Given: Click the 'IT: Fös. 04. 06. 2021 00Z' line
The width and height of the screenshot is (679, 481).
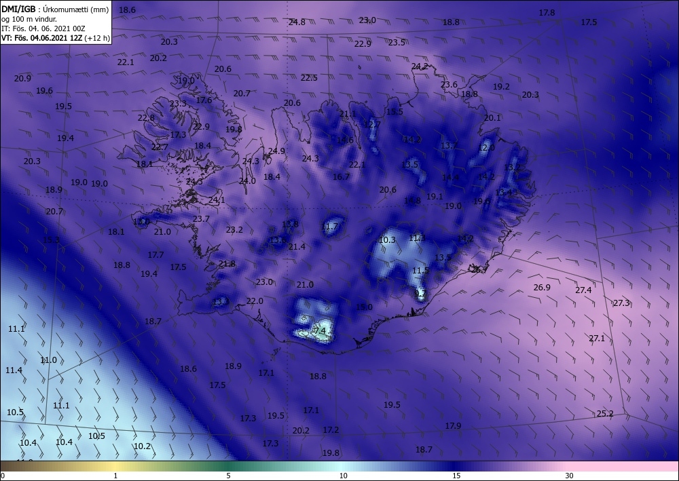Looking at the screenshot, I should (x=43, y=28).
